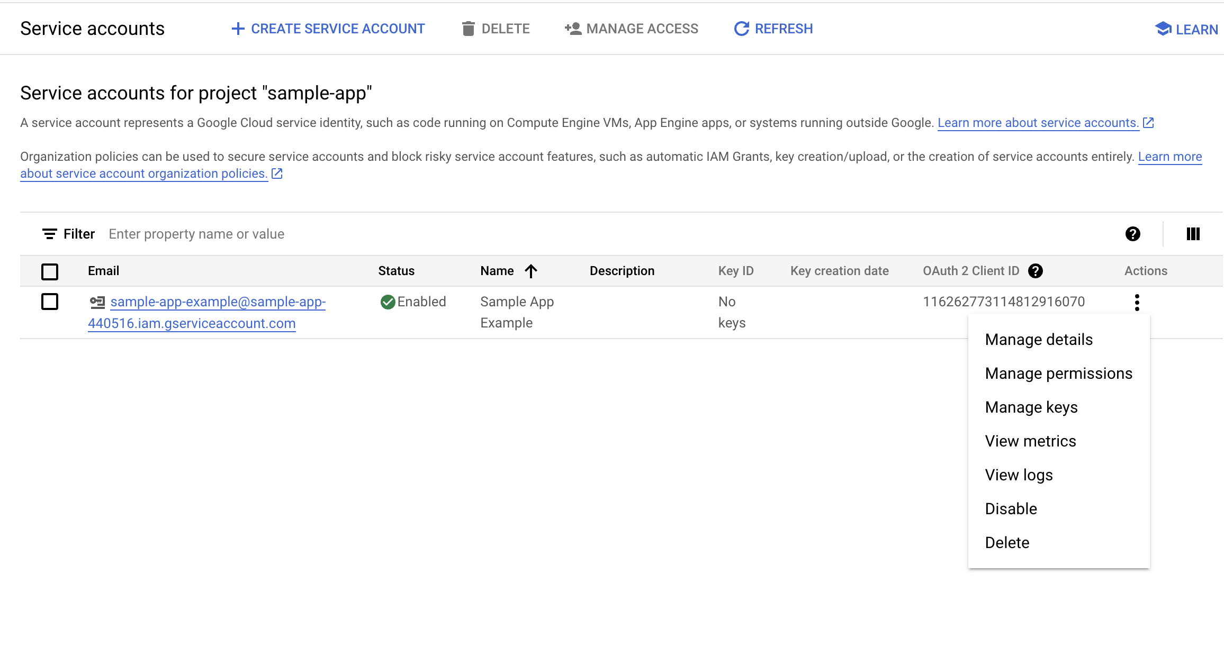Choose Disable from the actions menu
Image resolution: width=1224 pixels, height=656 pixels.
tap(1011, 509)
